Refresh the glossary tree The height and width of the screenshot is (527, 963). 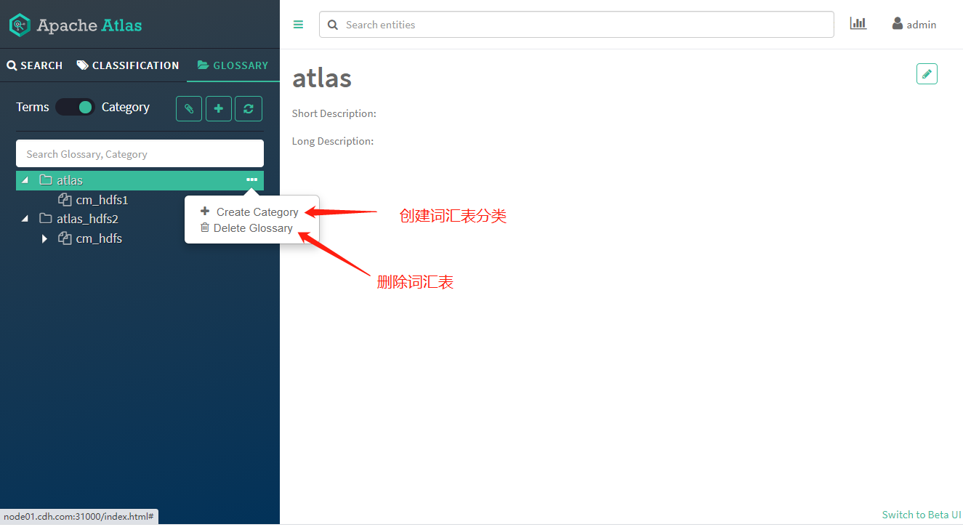[x=249, y=108]
